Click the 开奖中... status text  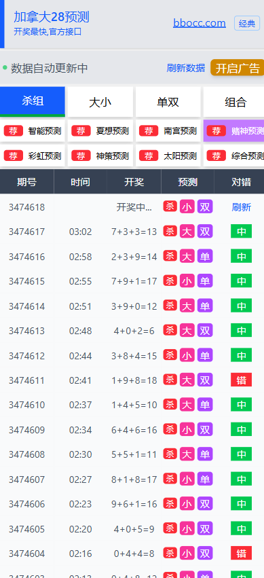134,207
